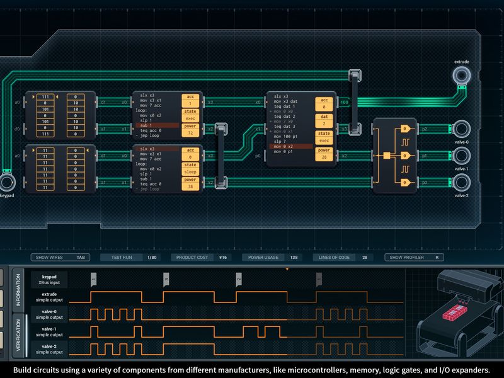Click highlighted 'slx x3' line in bottom-left microcontroller
504x378 pixels.
157,149
